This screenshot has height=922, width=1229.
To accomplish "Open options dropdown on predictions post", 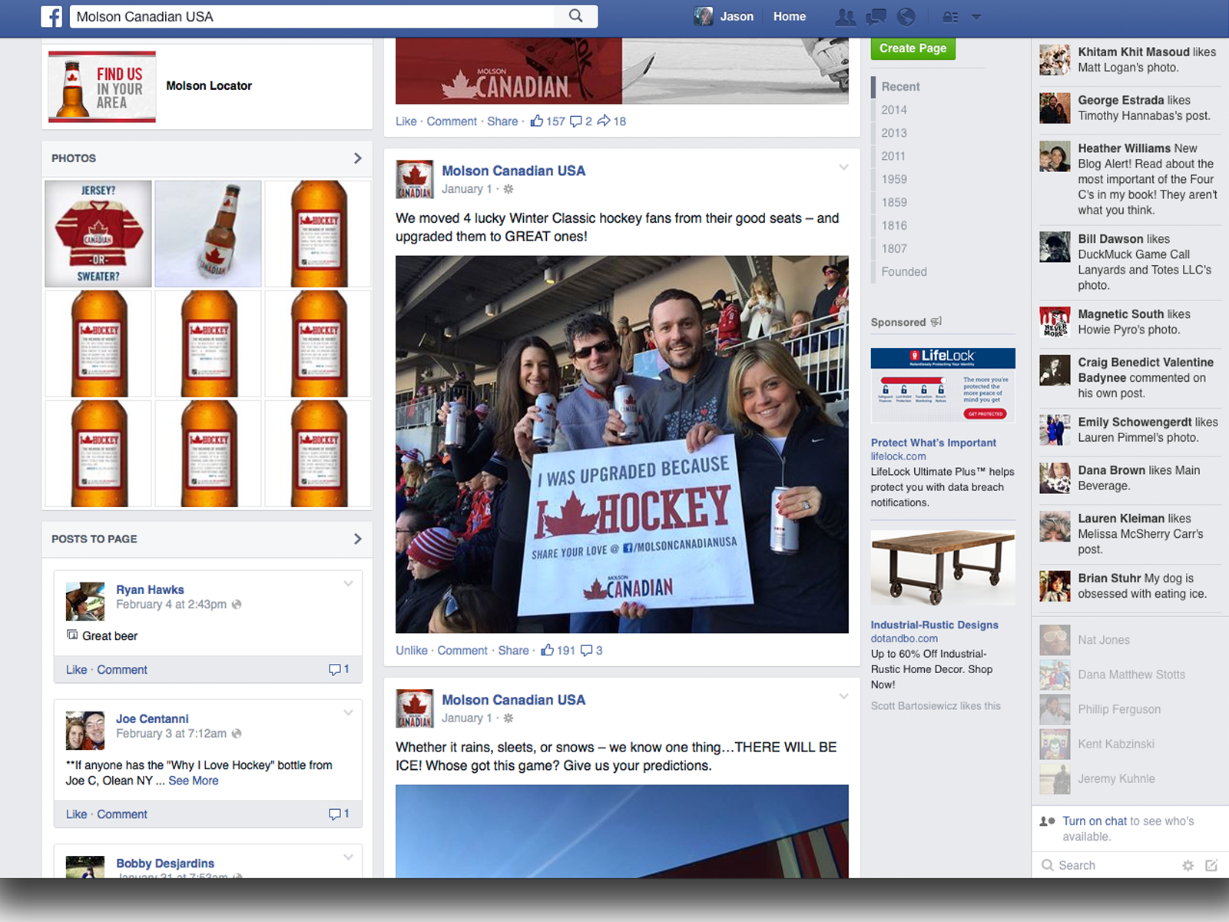I will click(x=843, y=696).
